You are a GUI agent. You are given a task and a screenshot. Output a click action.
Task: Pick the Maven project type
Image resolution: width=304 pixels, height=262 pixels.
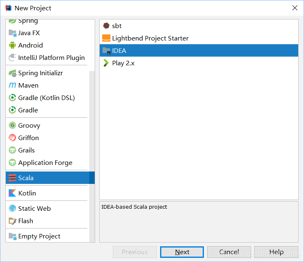pyautogui.click(x=28, y=86)
